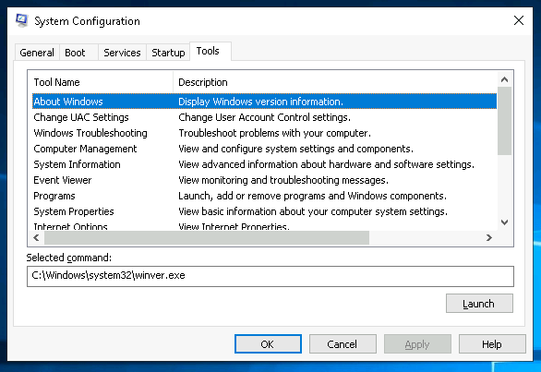Click the tool list scroll down arrow
This screenshot has width=541, height=372.
tap(504, 222)
